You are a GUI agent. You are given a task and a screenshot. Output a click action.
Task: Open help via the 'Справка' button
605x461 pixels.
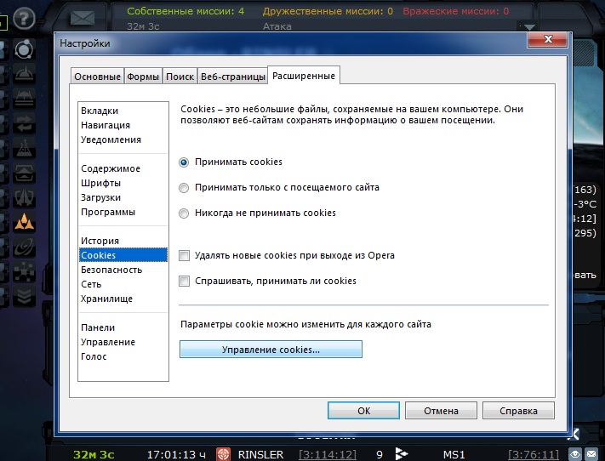[x=518, y=411]
